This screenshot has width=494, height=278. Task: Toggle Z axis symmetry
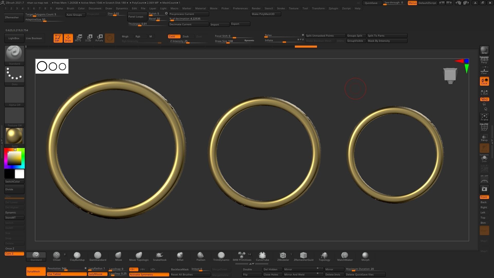[x=154, y=269]
